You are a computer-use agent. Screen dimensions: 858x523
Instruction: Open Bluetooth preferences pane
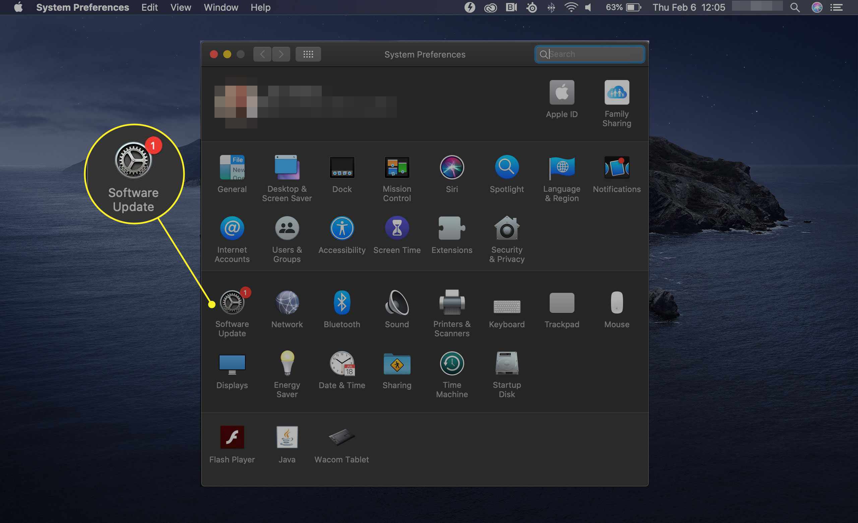point(342,302)
